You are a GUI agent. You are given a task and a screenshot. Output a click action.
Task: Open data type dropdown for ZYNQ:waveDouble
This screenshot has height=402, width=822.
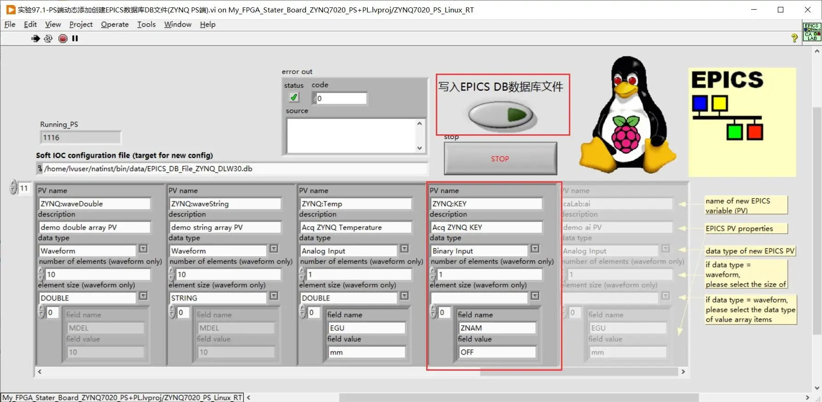click(x=144, y=249)
